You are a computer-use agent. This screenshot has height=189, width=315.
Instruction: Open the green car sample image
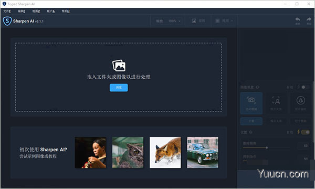click(x=203, y=152)
